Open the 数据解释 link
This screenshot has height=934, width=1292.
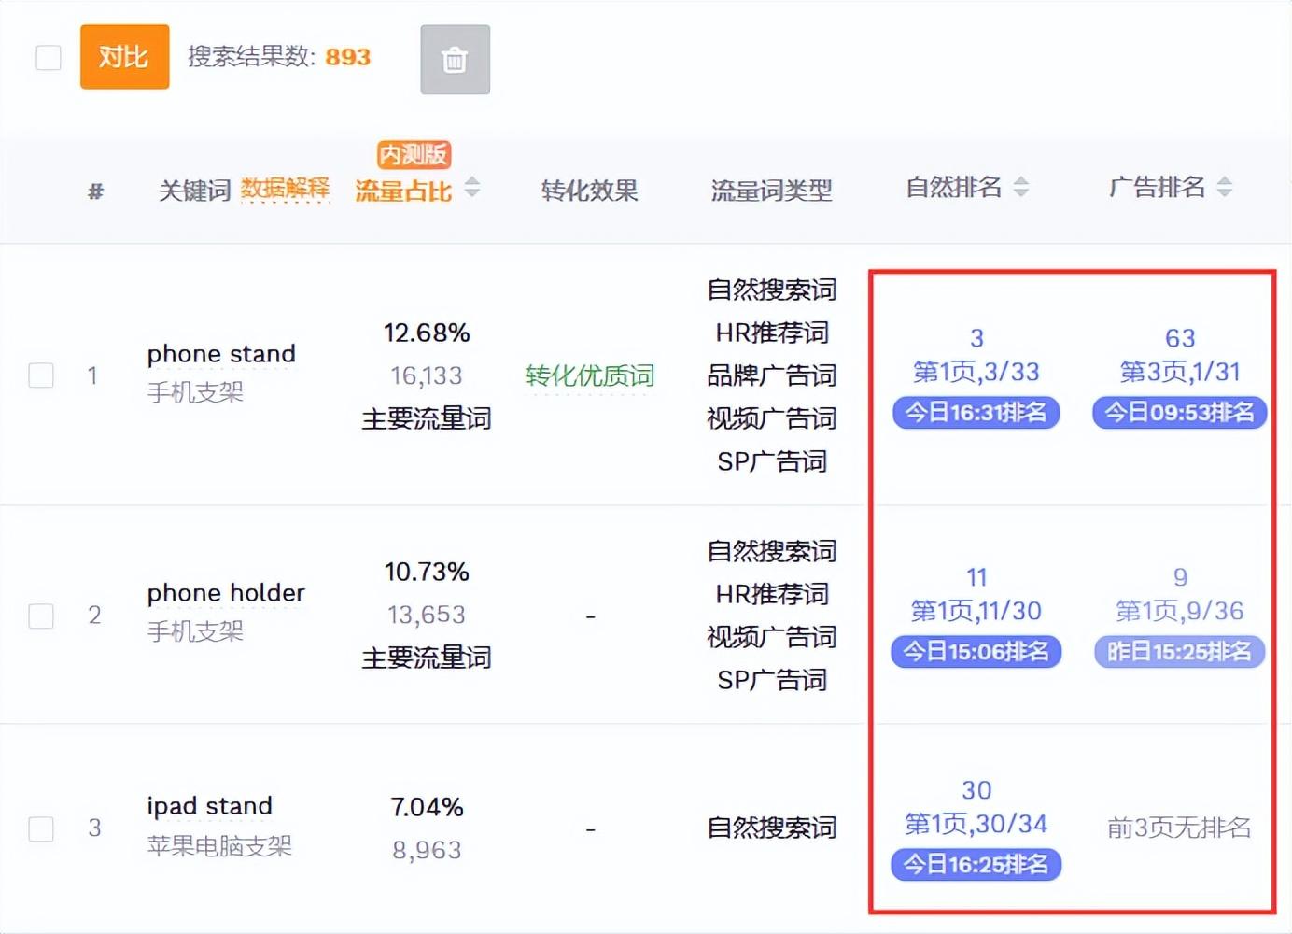tap(286, 190)
